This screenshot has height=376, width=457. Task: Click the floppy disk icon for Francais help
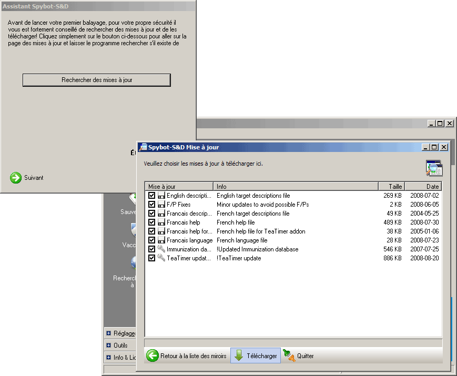[161, 222]
